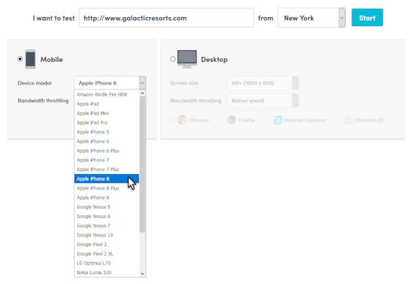Screen dimensions: 412x284
Task: Click the scroll down arrow in device list
Action: tap(143, 273)
